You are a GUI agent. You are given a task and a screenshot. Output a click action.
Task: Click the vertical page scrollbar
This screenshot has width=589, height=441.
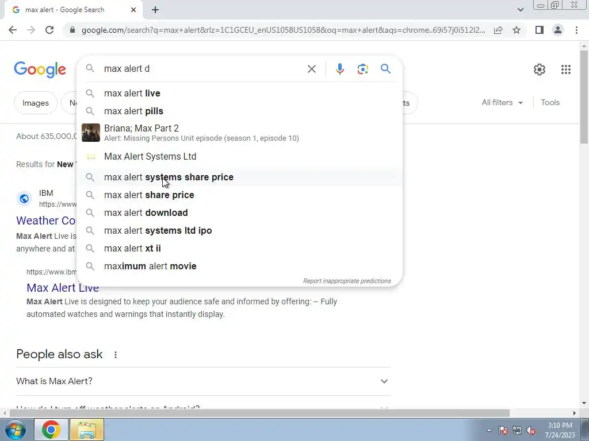pyautogui.click(x=584, y=96)
